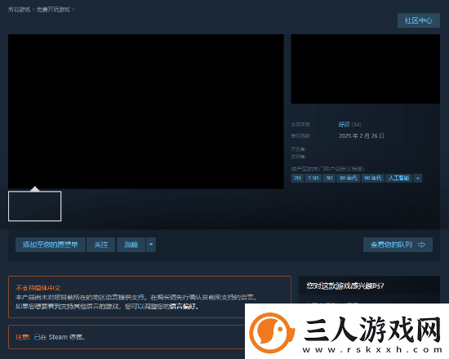Screen dimensions: 449x359
Task: Click the 您对这款游戏感兴趣吗? heading
Action: click(345, 286)
